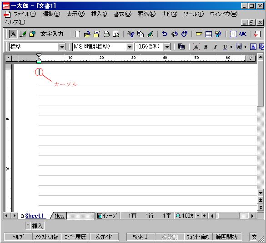Run spell check with the ABC icon
266x243 pixels.
point(243,34)
